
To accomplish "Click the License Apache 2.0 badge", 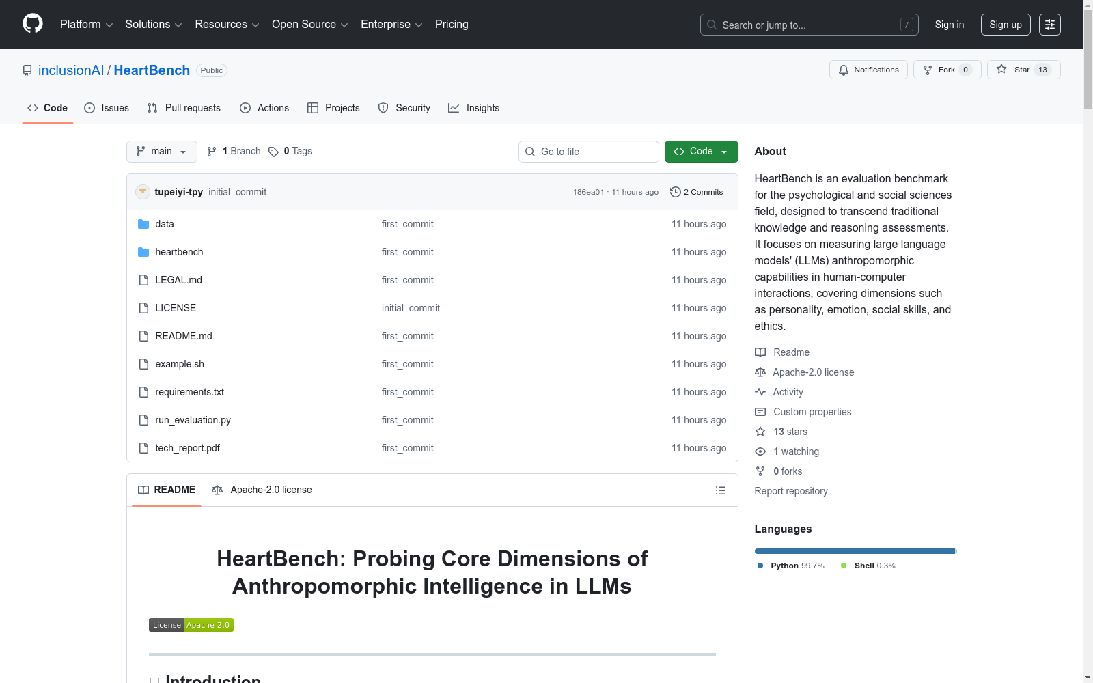I will (x=191, y=625).
